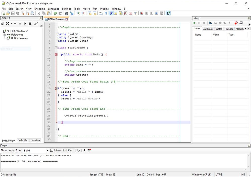
Task: Start macro recording with red record icon
Action: (142, 13)
